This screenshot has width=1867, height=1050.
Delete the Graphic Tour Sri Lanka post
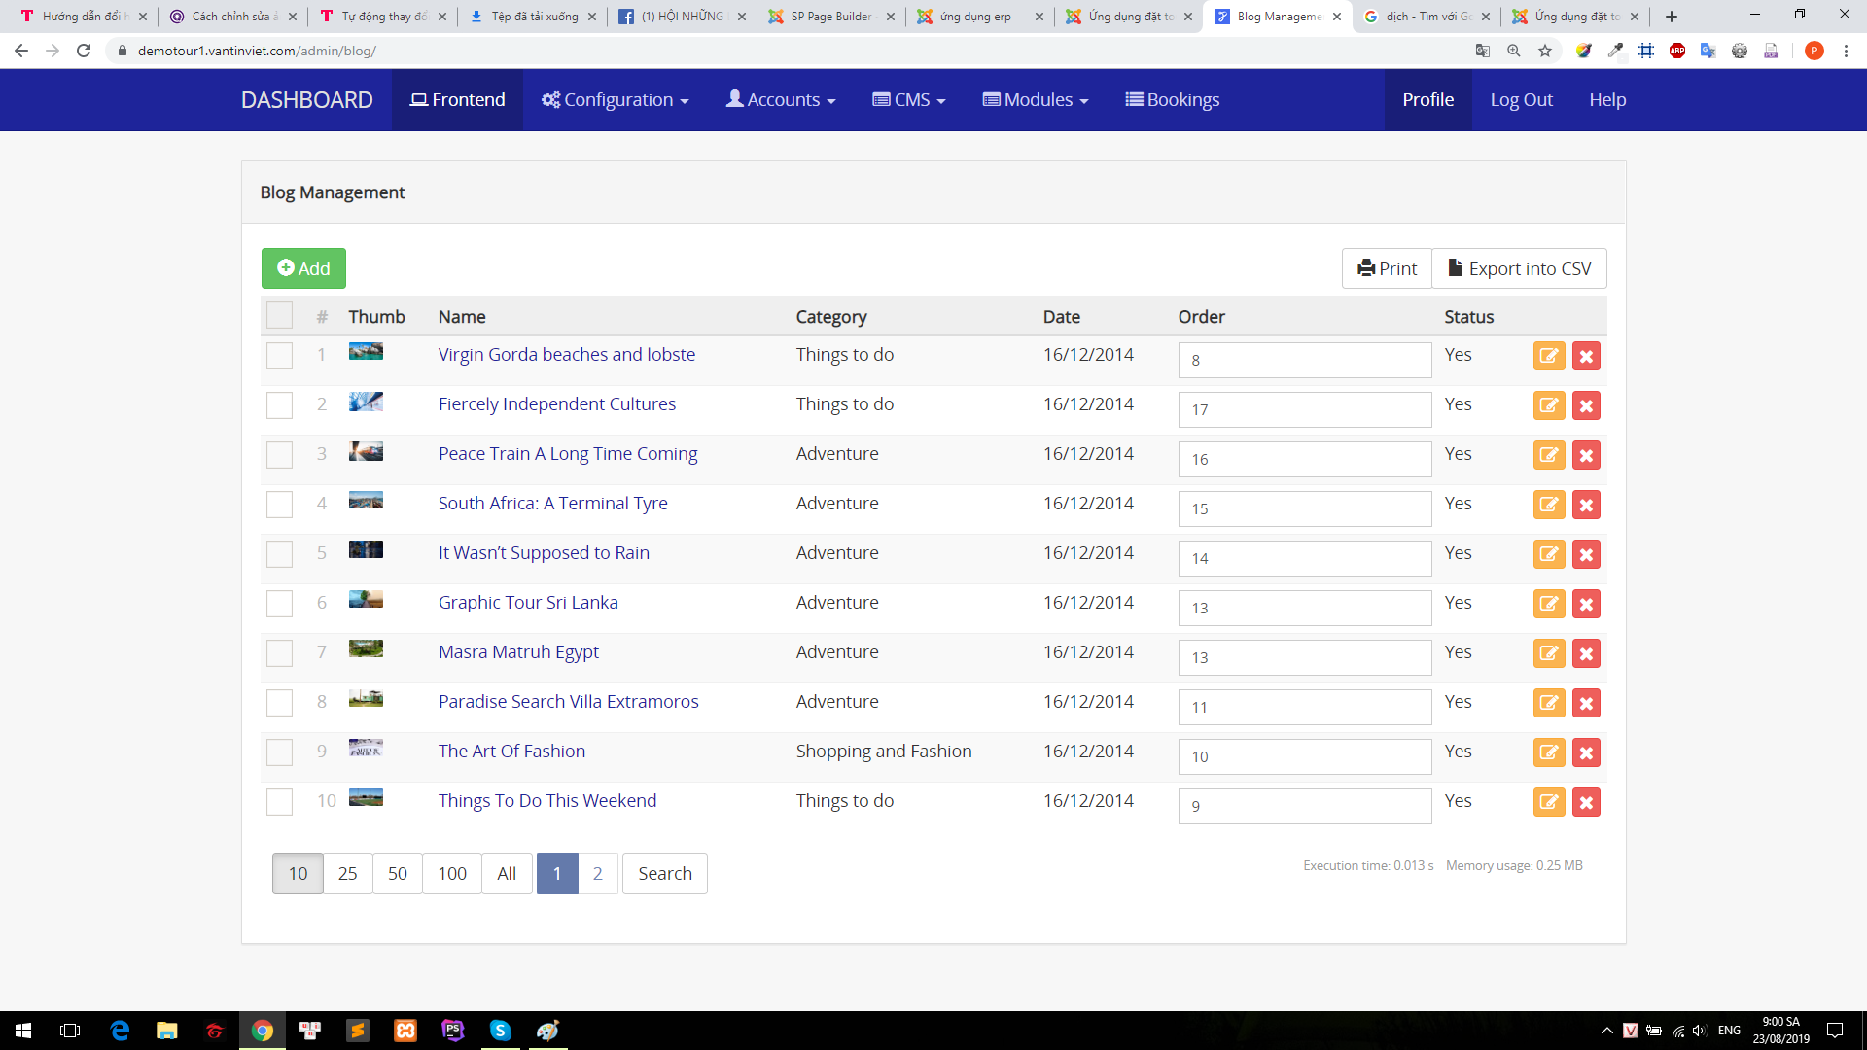click(x=1586, y=604)
